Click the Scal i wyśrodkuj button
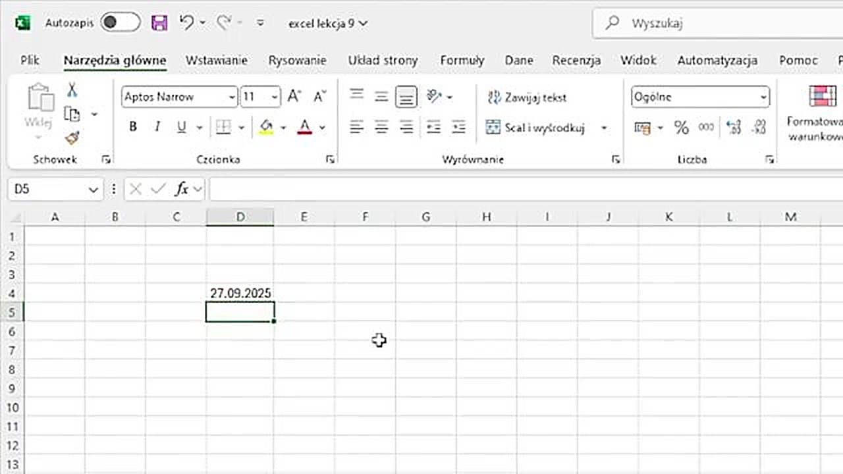This screenshot has height=474, width=843. point(537,128)
